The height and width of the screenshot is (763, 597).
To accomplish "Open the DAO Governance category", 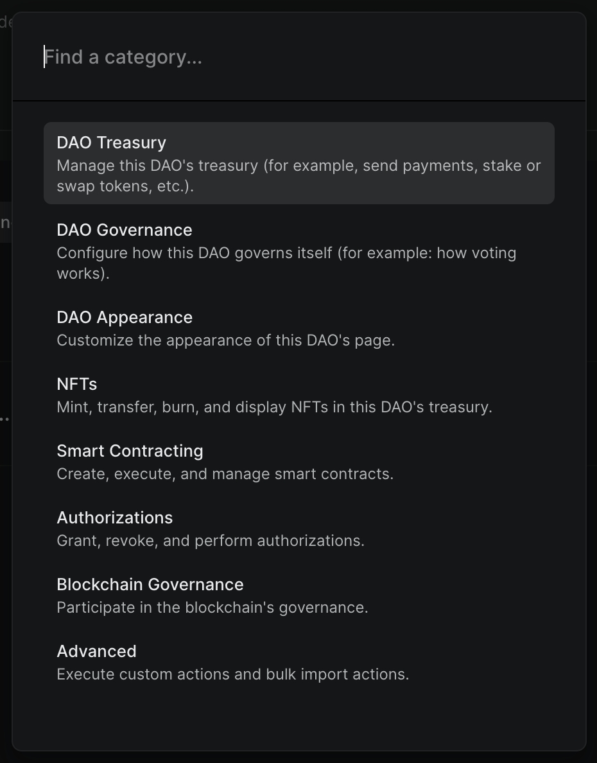I will point(125,230).
